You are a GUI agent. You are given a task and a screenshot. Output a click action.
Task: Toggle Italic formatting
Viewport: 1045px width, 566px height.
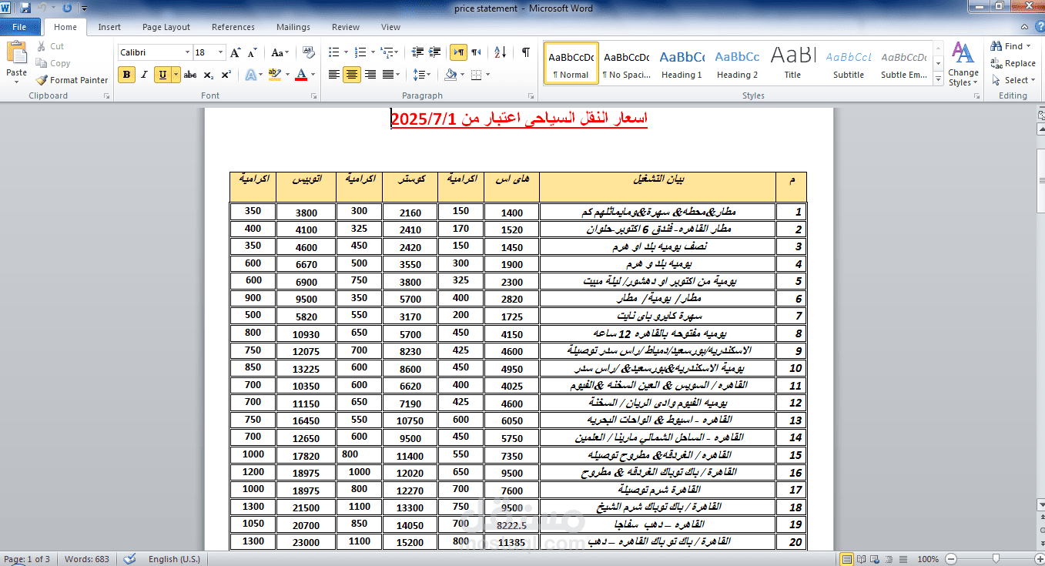click(x=144, y=75)
